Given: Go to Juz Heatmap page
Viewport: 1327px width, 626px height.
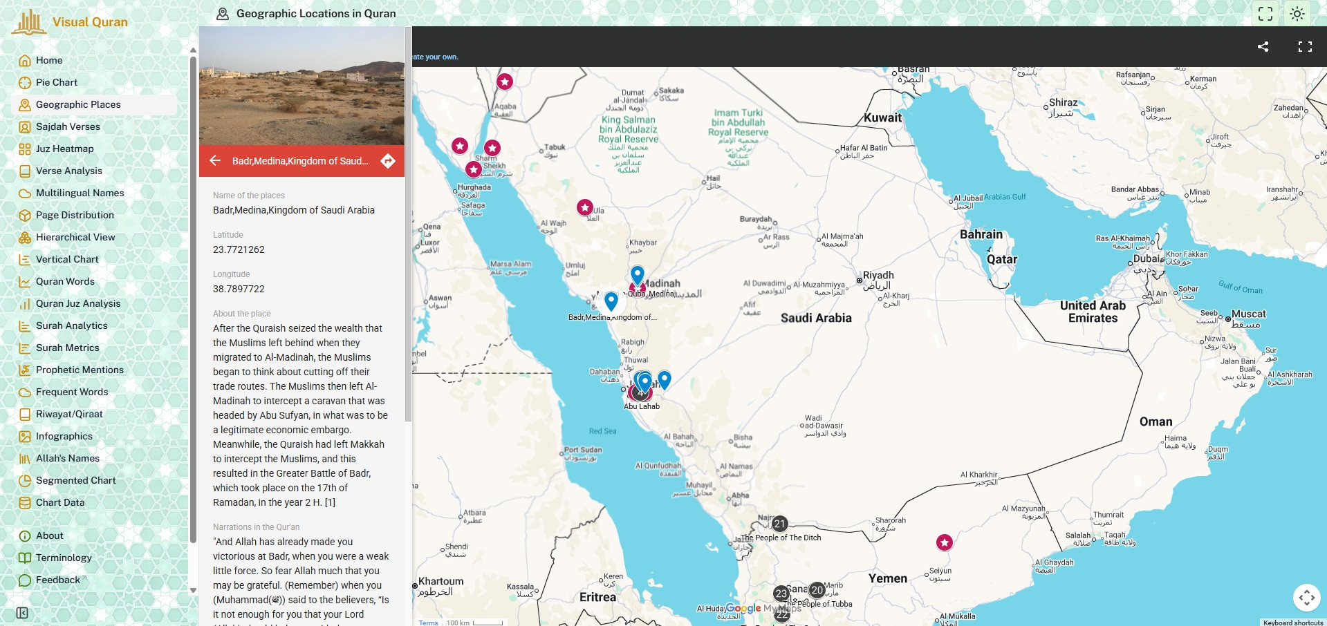Looking at the screenshot, I should point(64,149).
